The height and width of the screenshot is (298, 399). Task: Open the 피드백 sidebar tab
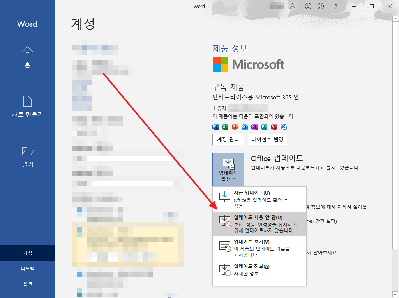pos(28,268)
